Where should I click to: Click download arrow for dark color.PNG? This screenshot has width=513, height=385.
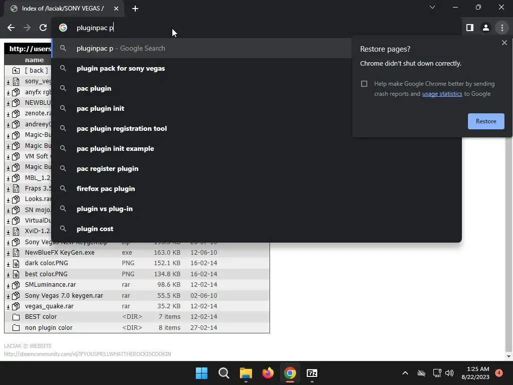(8, 264)
